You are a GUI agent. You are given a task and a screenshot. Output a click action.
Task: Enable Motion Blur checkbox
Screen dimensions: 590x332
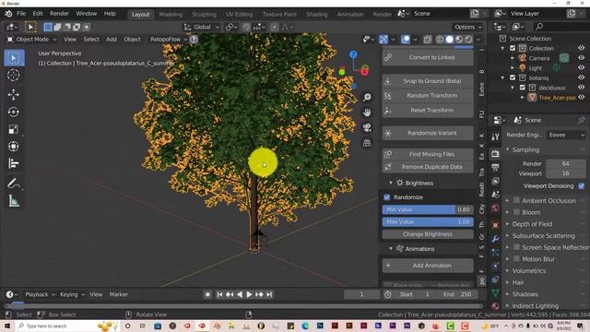(x=516, y=259)
